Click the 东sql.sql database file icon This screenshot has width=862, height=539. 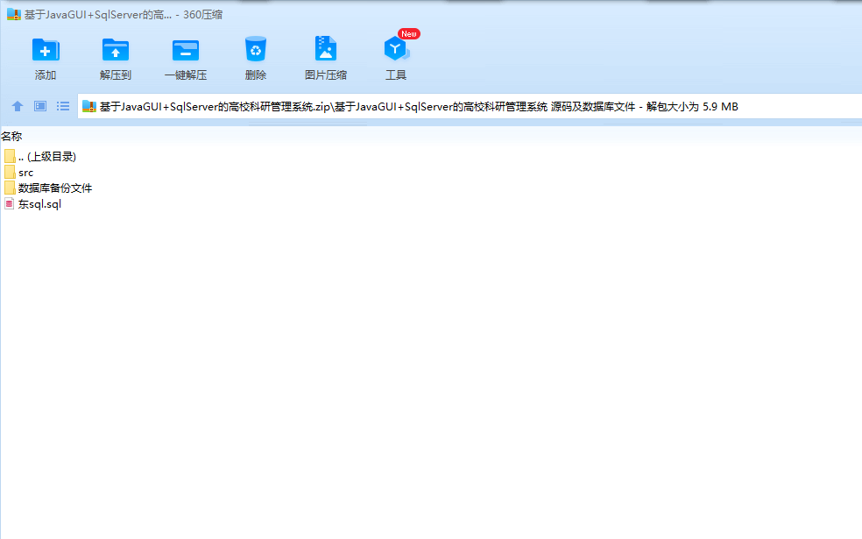tap(10, 204)
